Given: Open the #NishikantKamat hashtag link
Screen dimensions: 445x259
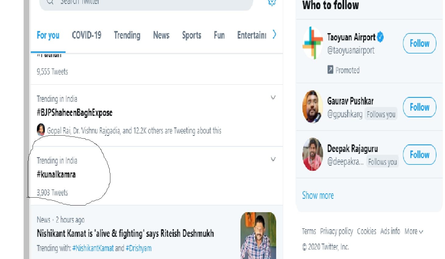Looking at the screenshot, I should tap(93, 248).
